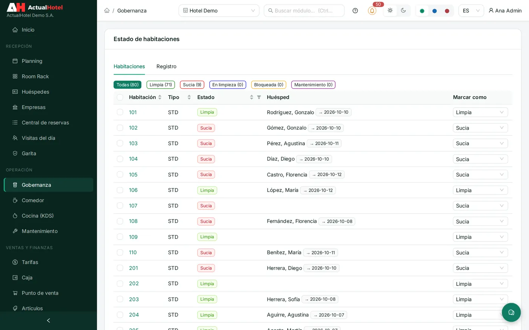Switch to dark theme moon icon

pos(404,11)
